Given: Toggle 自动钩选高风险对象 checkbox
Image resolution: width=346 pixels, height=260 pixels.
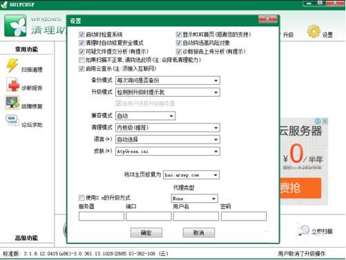Looking at the screenshot, I should point(178,43).
